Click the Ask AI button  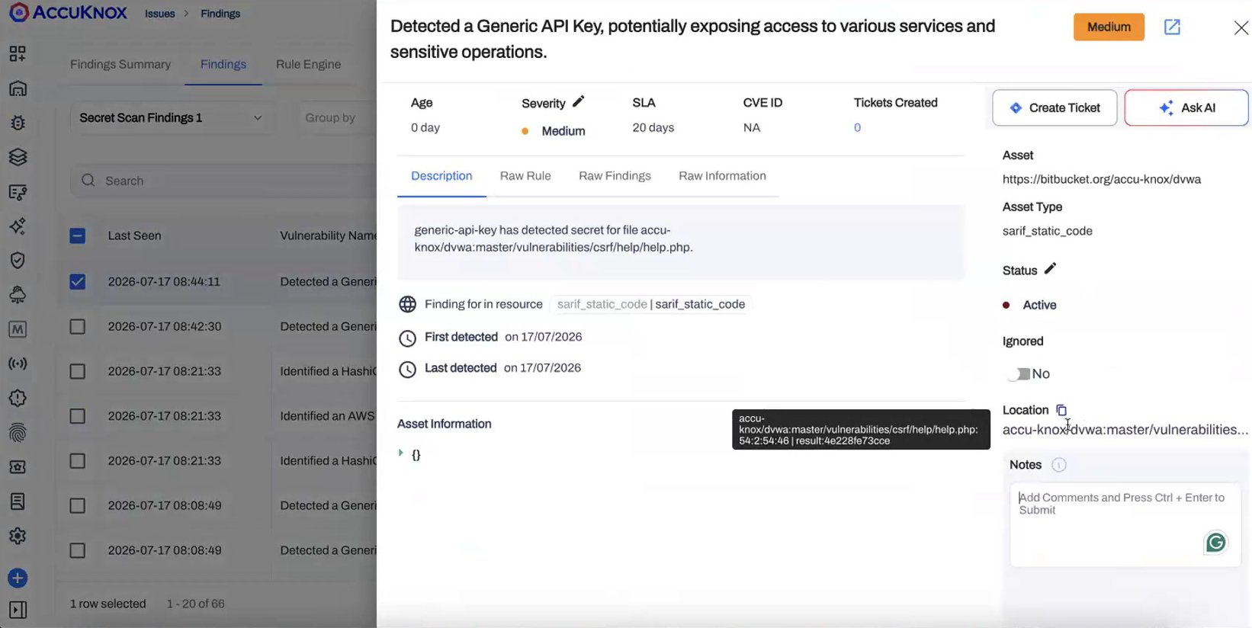[1186, 107]
